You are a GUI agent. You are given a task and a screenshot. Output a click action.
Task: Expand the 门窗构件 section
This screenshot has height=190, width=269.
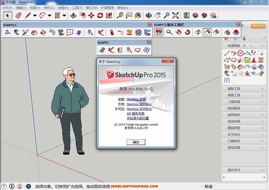[244, 141]
